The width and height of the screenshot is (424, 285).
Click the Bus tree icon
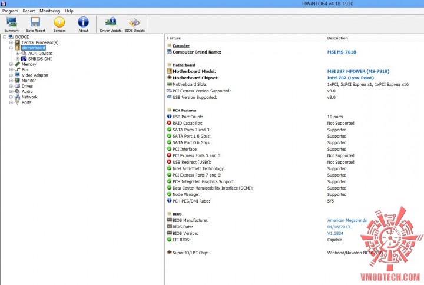18,69
